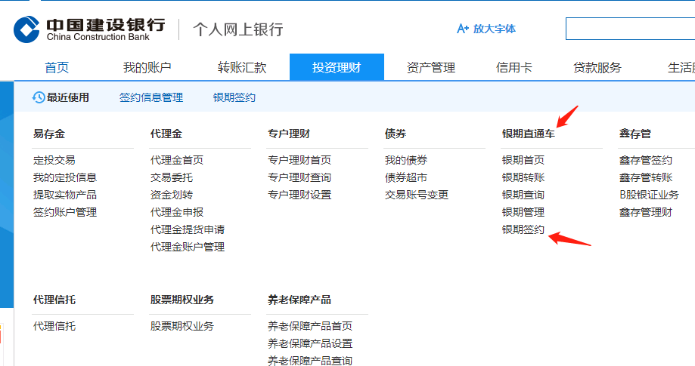Select the 信用卡 tab
This screenshot has width=695, height=366.
click(514, 67)
